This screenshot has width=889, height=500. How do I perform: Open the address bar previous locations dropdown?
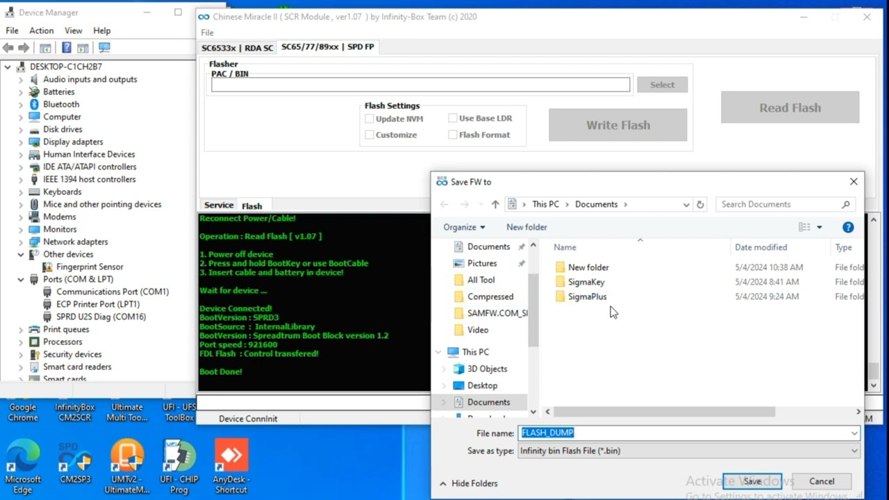(686, 205)
